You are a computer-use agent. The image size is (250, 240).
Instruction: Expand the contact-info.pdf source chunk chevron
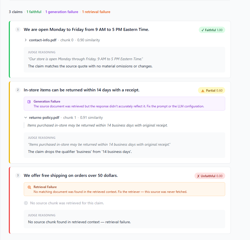(26, 40)
